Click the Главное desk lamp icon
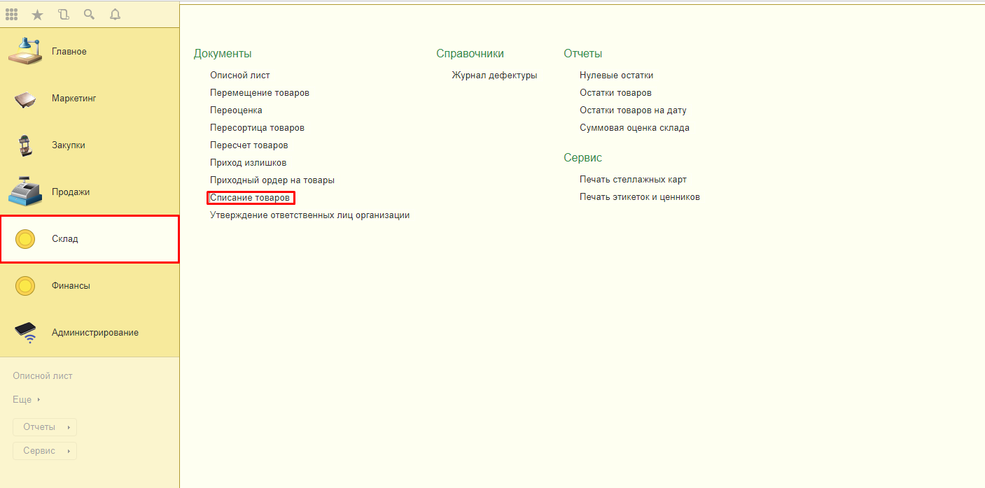This screenshot has height=488, width=985. [x=25, y=51]
